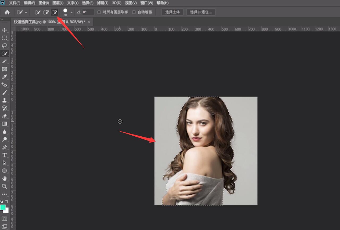Select the Rectangular Marquee tool
Viewport: 340px width, 230px height.
pos(5,38)
